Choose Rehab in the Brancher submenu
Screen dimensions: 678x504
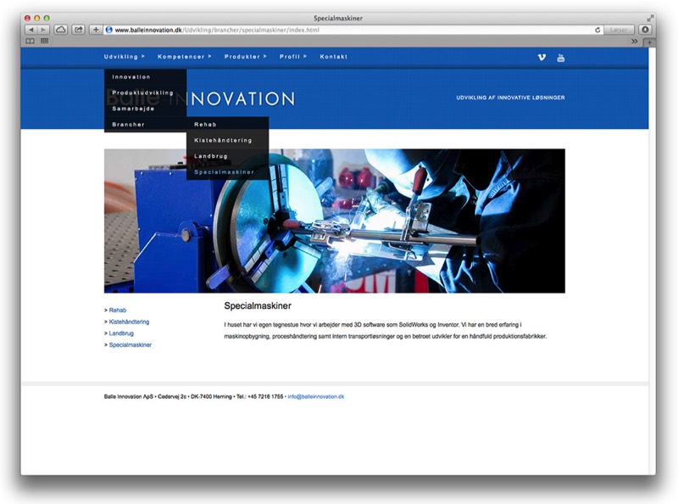coord(227,125)
